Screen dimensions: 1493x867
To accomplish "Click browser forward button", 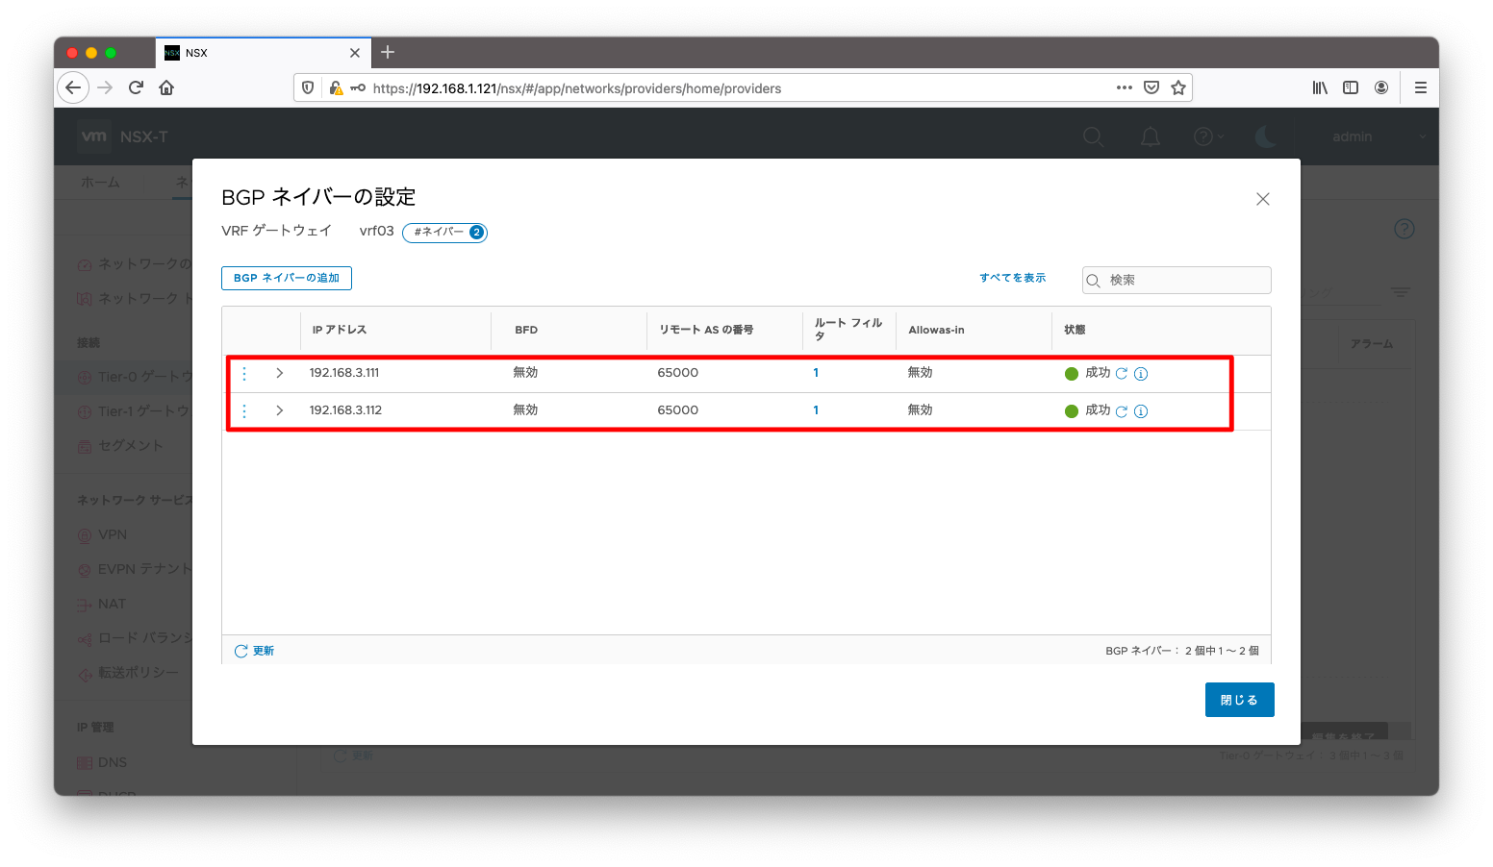I will (105, 87).
